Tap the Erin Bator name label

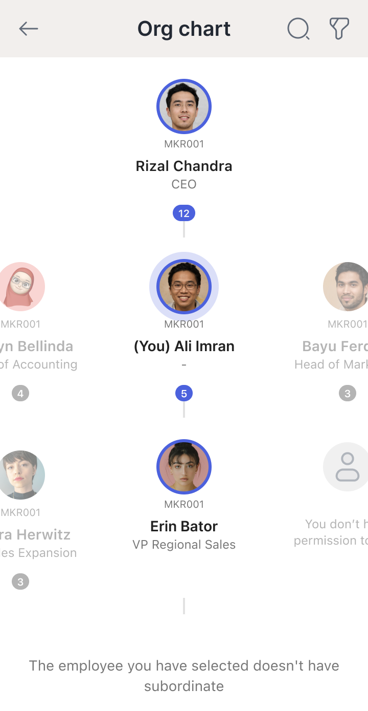point(184,526)
